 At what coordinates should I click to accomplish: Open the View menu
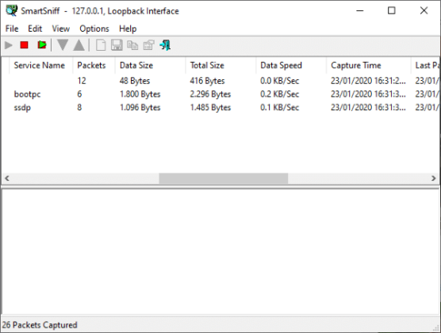pyautogui.click(x=61, y=29)
